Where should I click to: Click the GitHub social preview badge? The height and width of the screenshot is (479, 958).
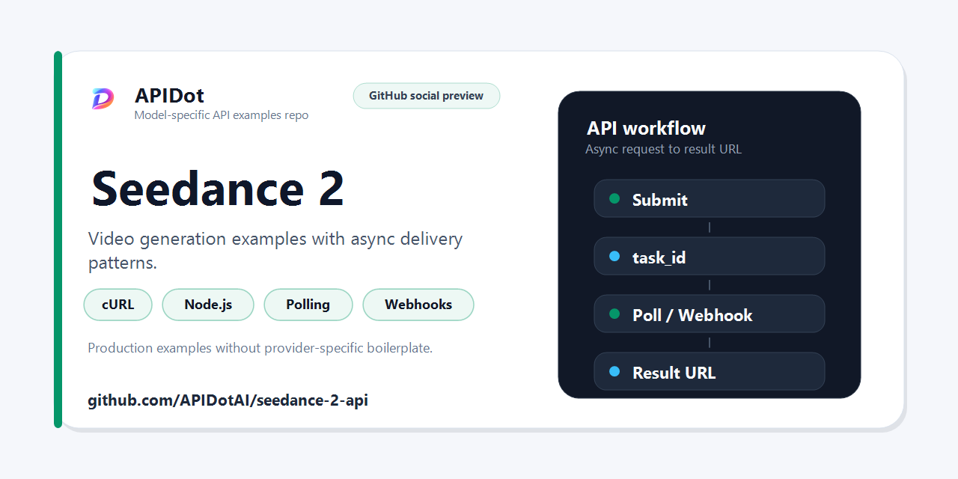[x=427, y=96]
